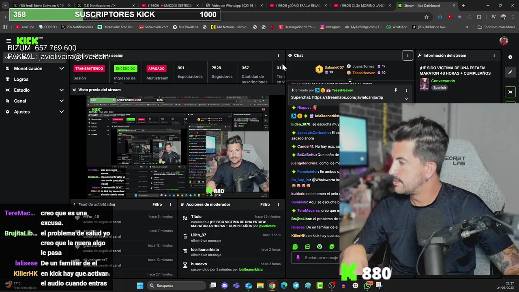Bookmark this page with the star icon
519x292 pixels.
click(x=427, y=17)
